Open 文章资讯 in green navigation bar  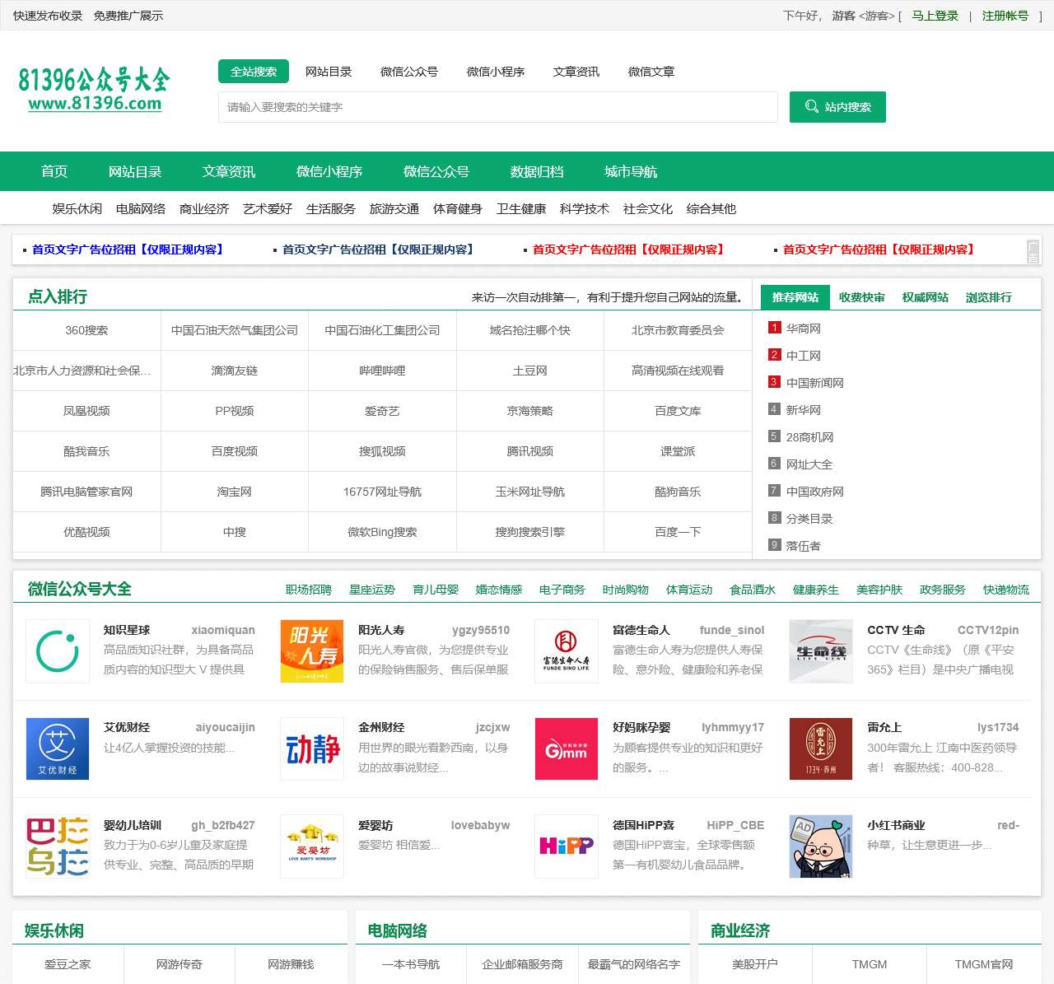pos(229,171)
